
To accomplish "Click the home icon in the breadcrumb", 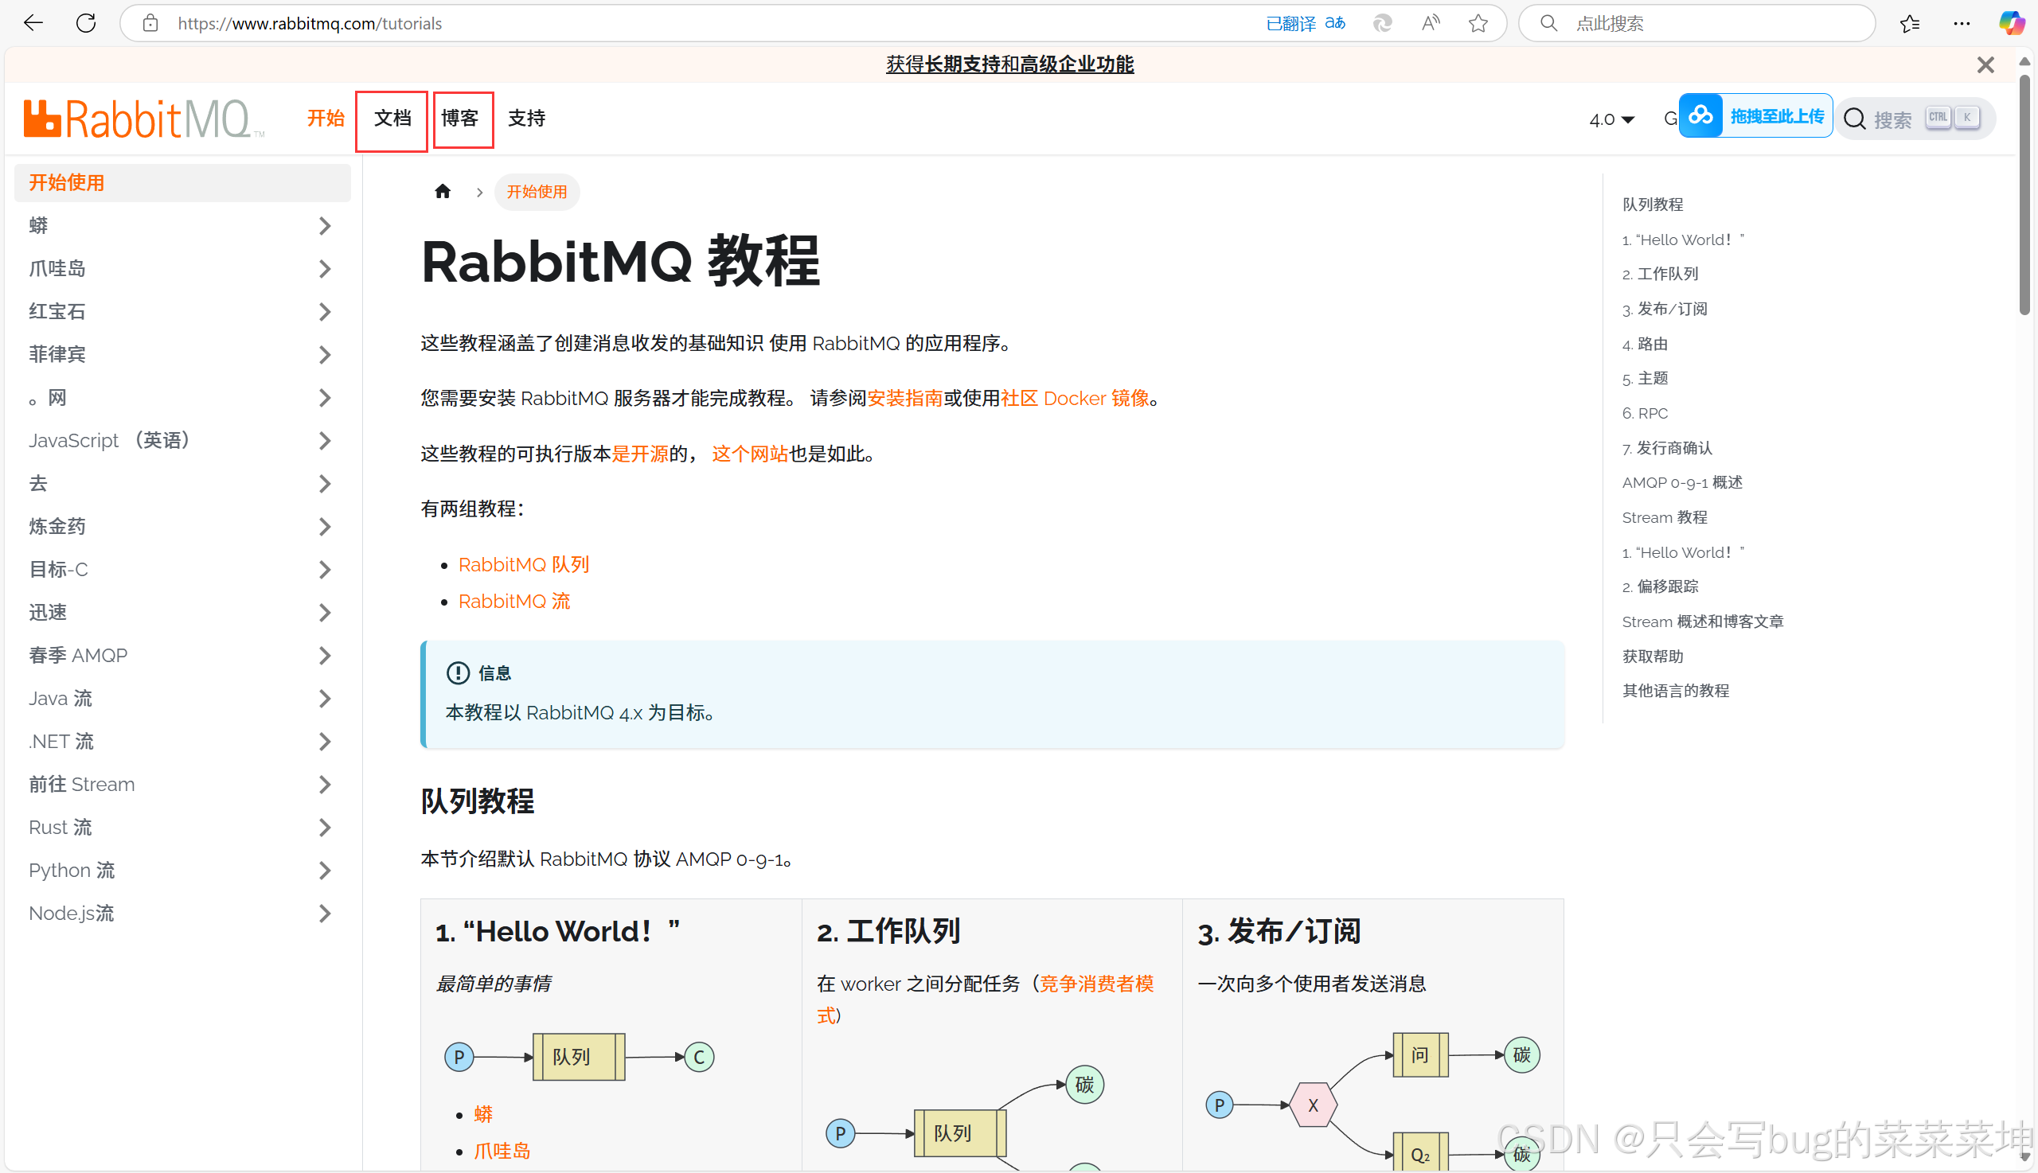I will click(443, 191).
